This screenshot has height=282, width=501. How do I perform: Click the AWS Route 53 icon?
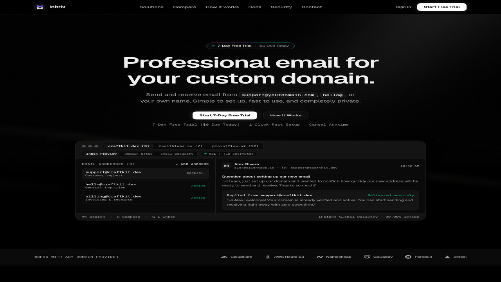(x=268, y=257)
